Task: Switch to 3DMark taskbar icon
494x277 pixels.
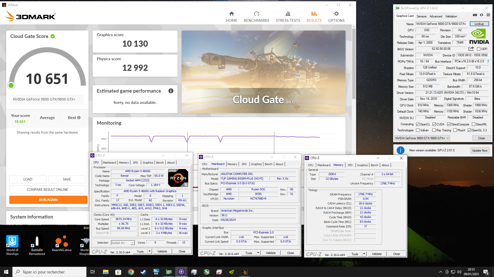Action: click(x=244, y=272)
